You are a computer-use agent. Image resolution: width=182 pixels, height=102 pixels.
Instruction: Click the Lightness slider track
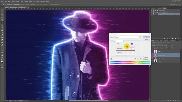125,55
